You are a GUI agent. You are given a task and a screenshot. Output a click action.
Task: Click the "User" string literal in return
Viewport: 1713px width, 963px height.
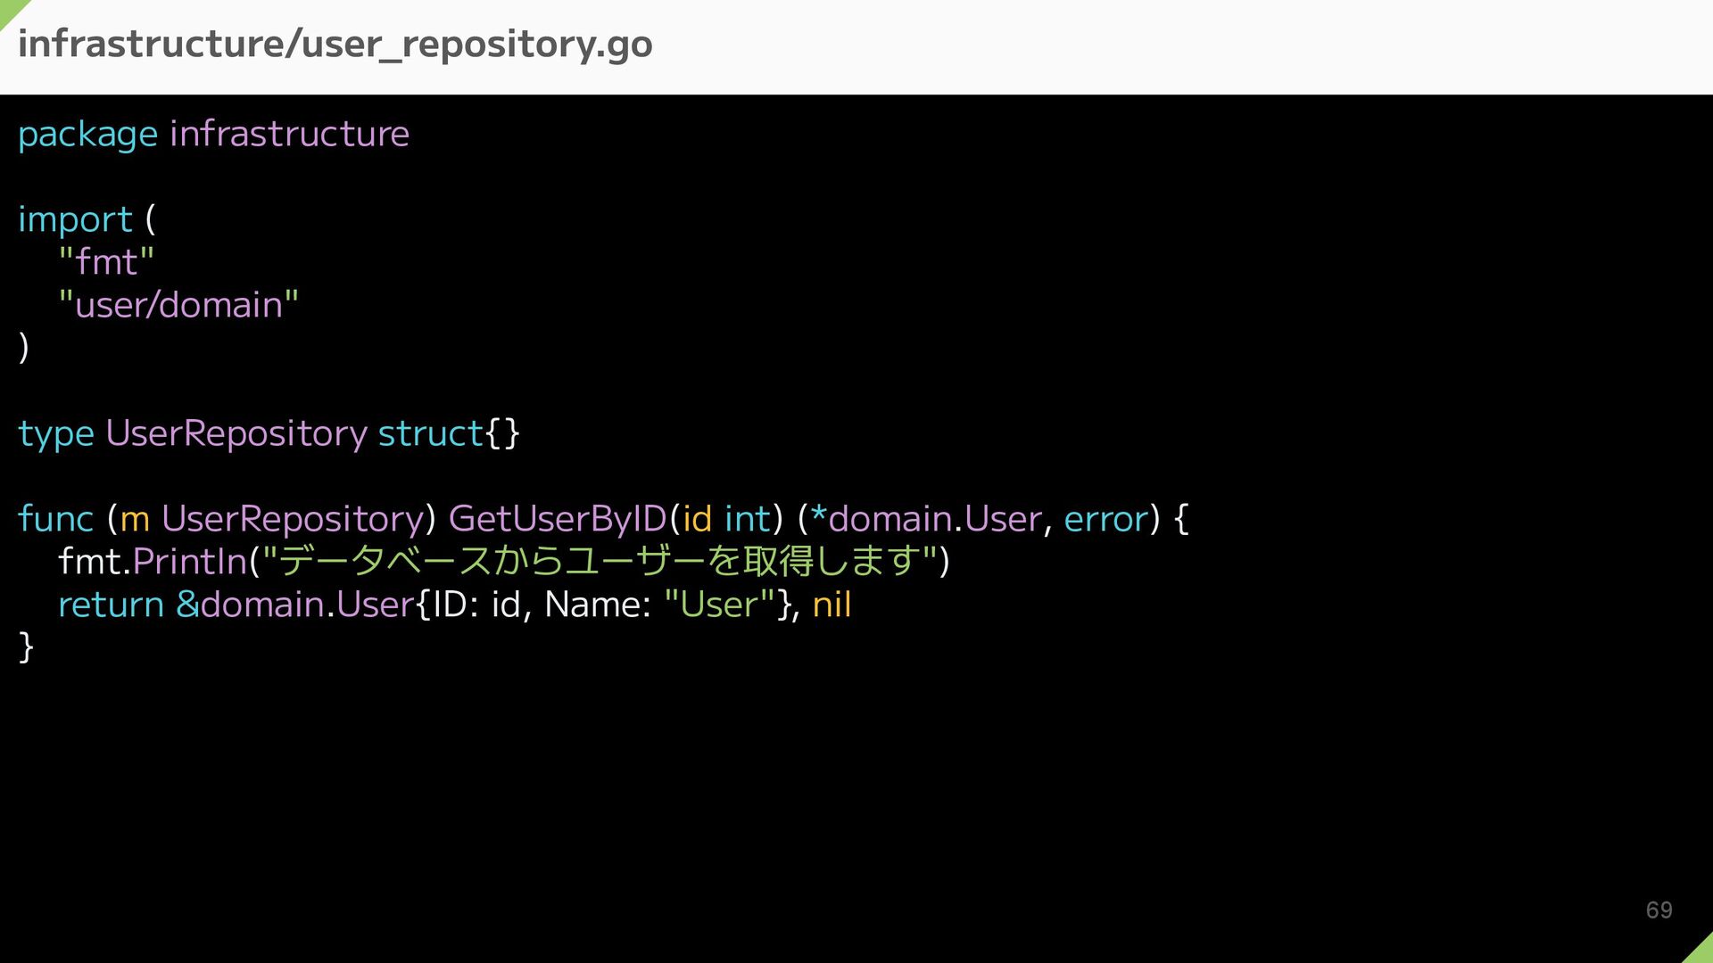tap(720, 605)
